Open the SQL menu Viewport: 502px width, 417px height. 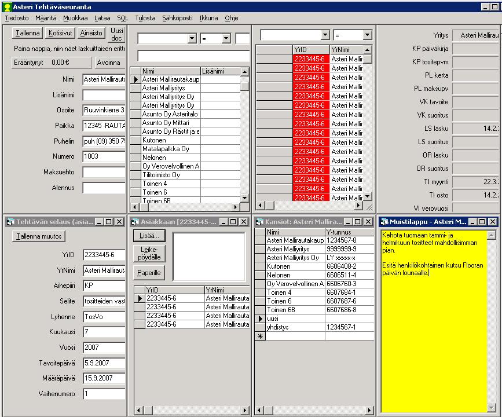pos(122,18)
